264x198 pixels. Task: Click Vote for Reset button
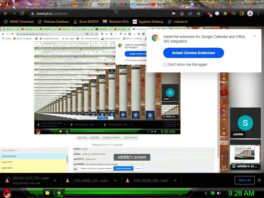tap(130, 137)
